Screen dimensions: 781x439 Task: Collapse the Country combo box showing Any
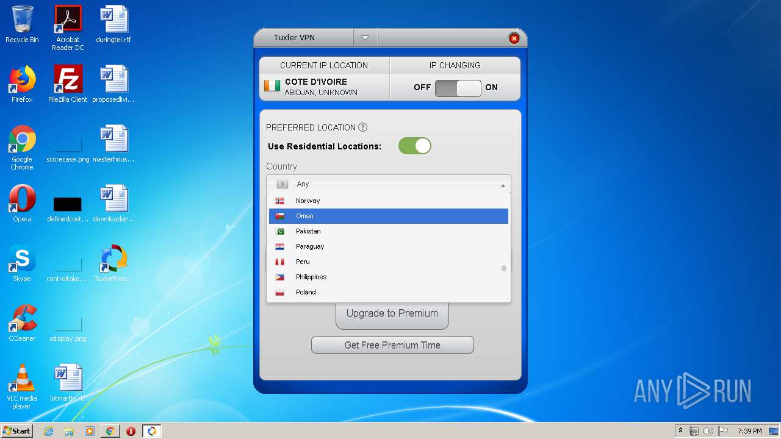(389, 184)
